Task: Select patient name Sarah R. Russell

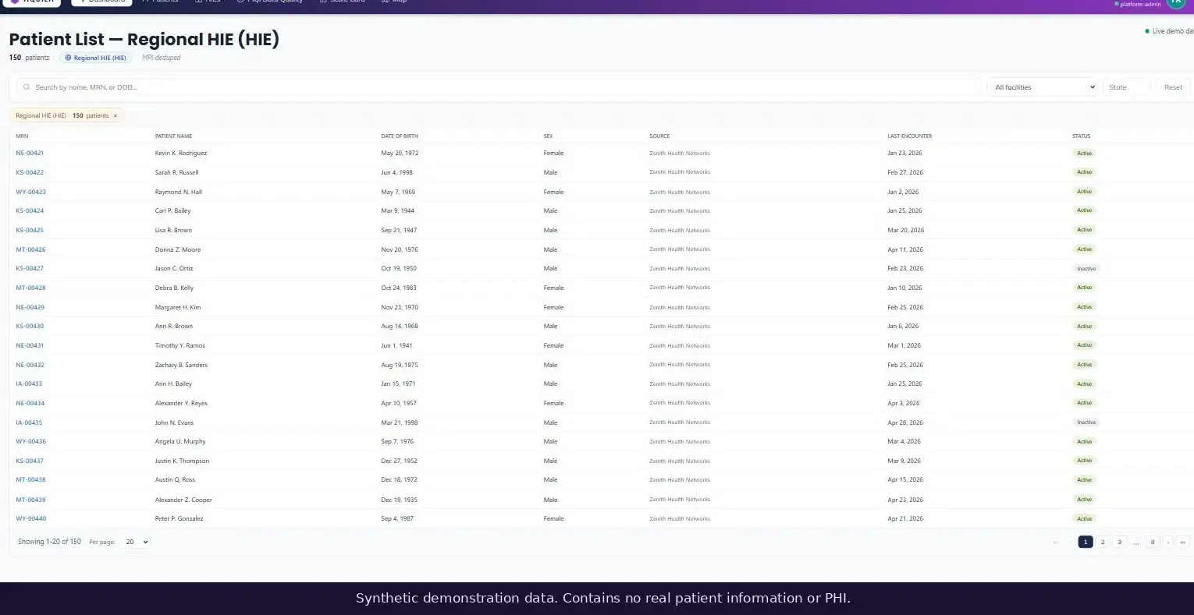Action: pos(176,172)
